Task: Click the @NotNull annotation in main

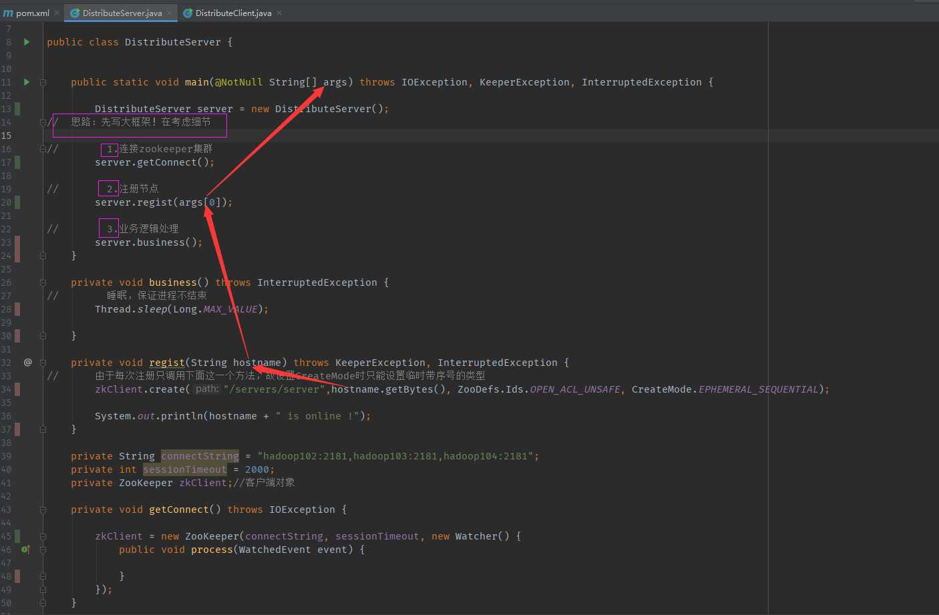Action: coord(238,81)
